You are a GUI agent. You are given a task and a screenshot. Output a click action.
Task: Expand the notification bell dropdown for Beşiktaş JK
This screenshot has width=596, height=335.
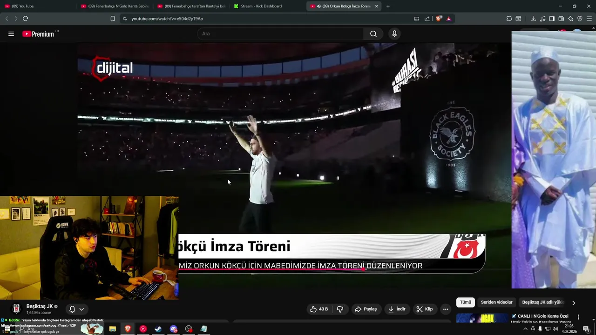point(77,309)
